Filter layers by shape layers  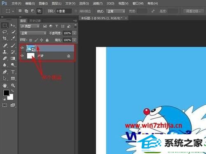63,26
